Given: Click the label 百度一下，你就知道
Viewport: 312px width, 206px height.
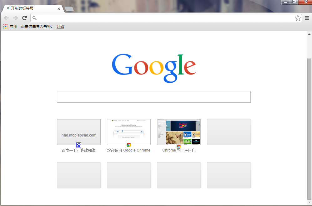Looking at the screenshot, I should (78, 150).
